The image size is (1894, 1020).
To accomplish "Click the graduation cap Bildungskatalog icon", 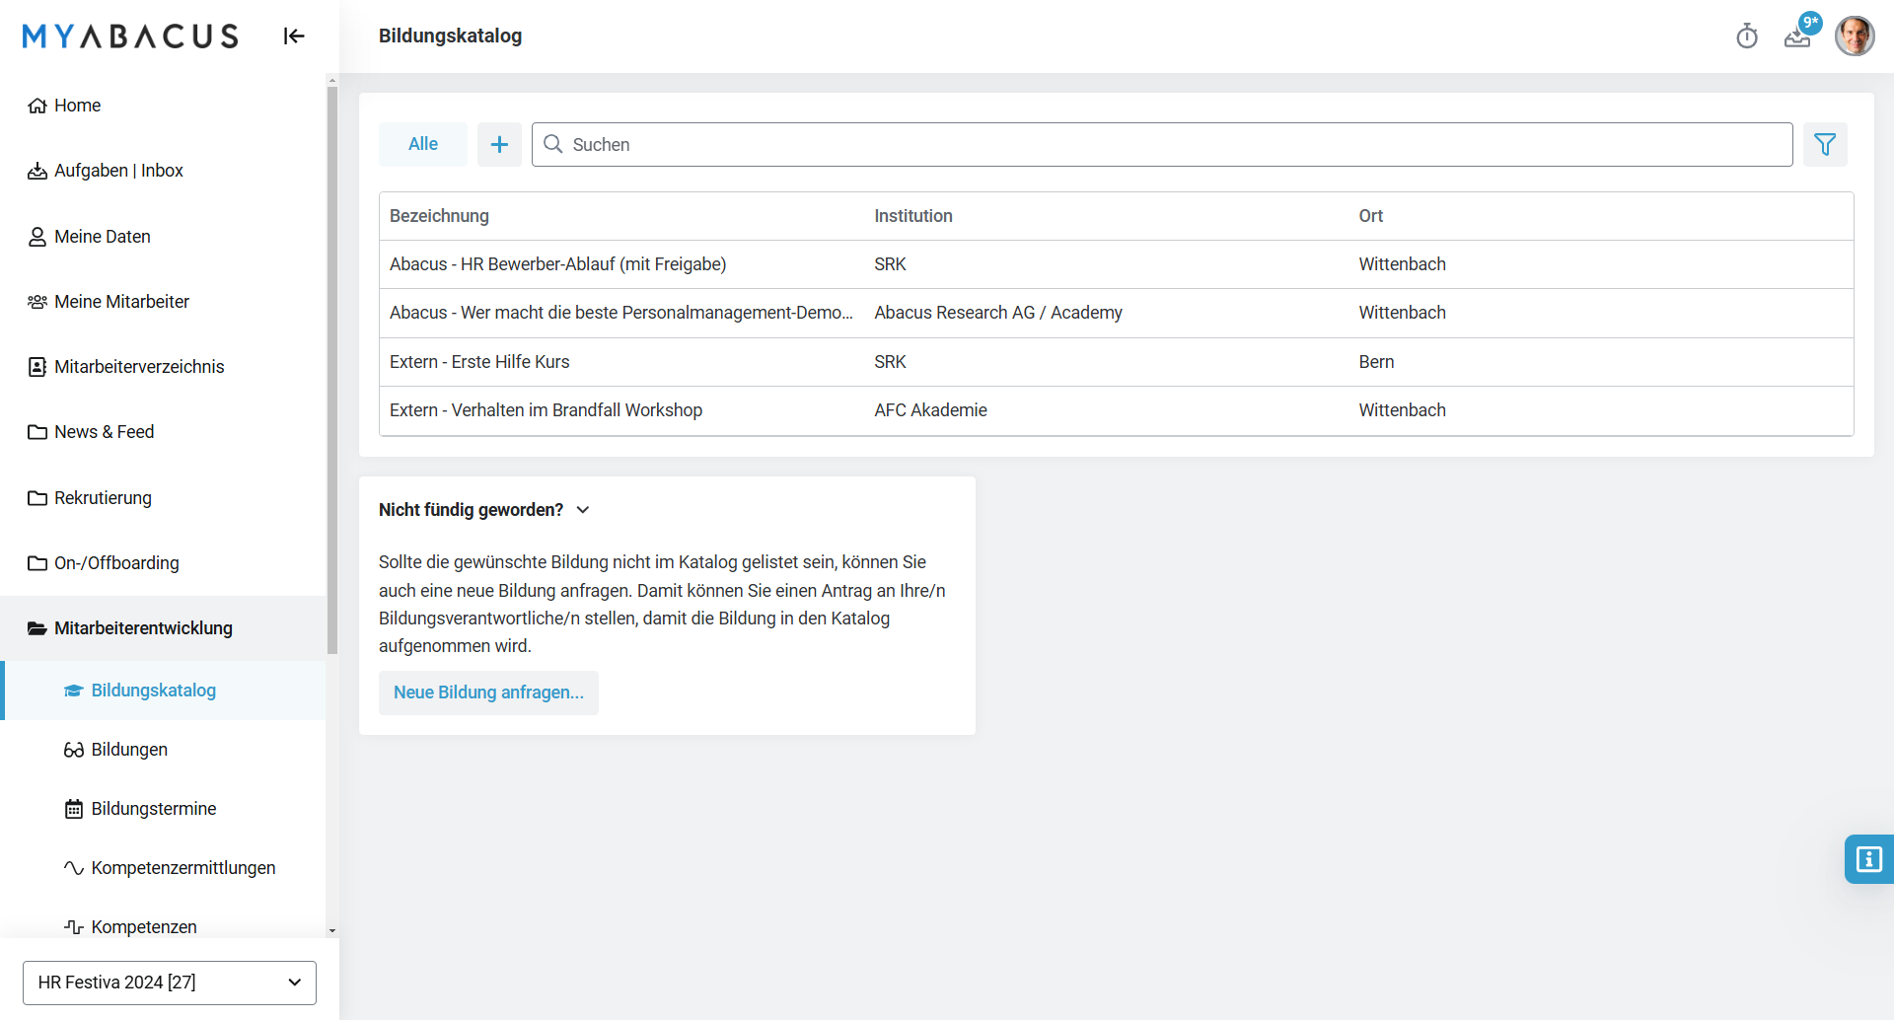I will coord(74,691).
